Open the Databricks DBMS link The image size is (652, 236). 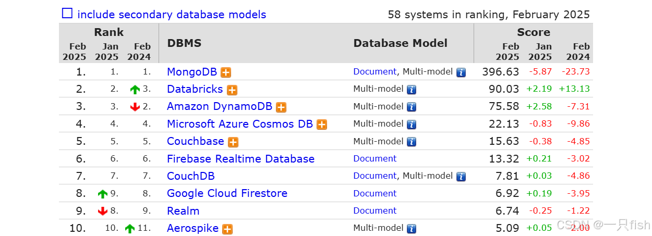195,89
